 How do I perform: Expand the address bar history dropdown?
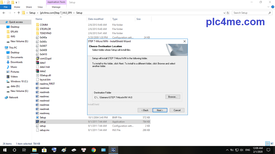224,13
